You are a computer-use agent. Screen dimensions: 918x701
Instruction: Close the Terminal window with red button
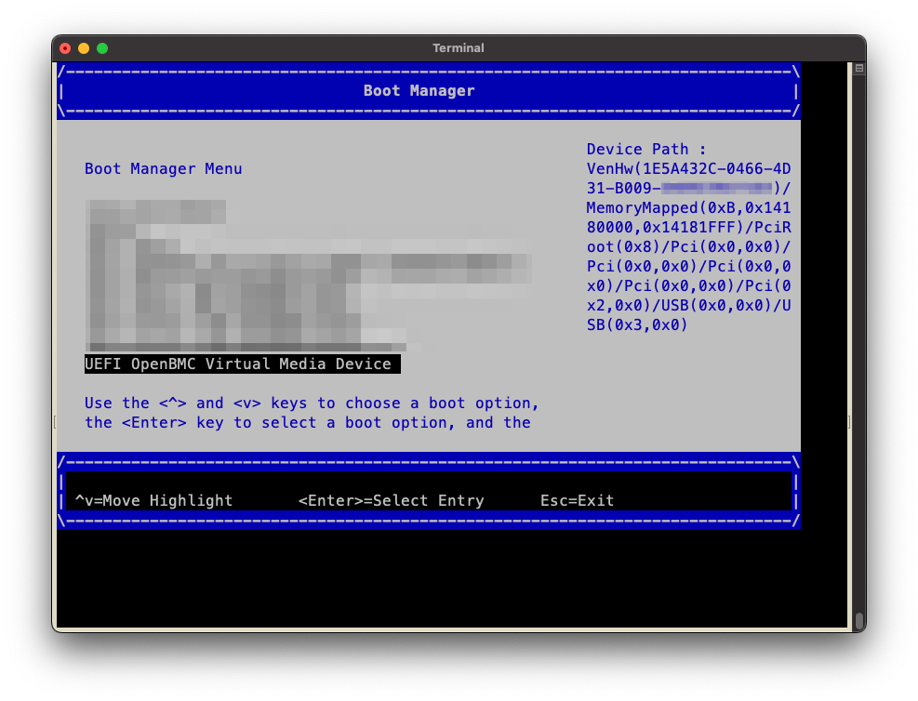[65, 48]
